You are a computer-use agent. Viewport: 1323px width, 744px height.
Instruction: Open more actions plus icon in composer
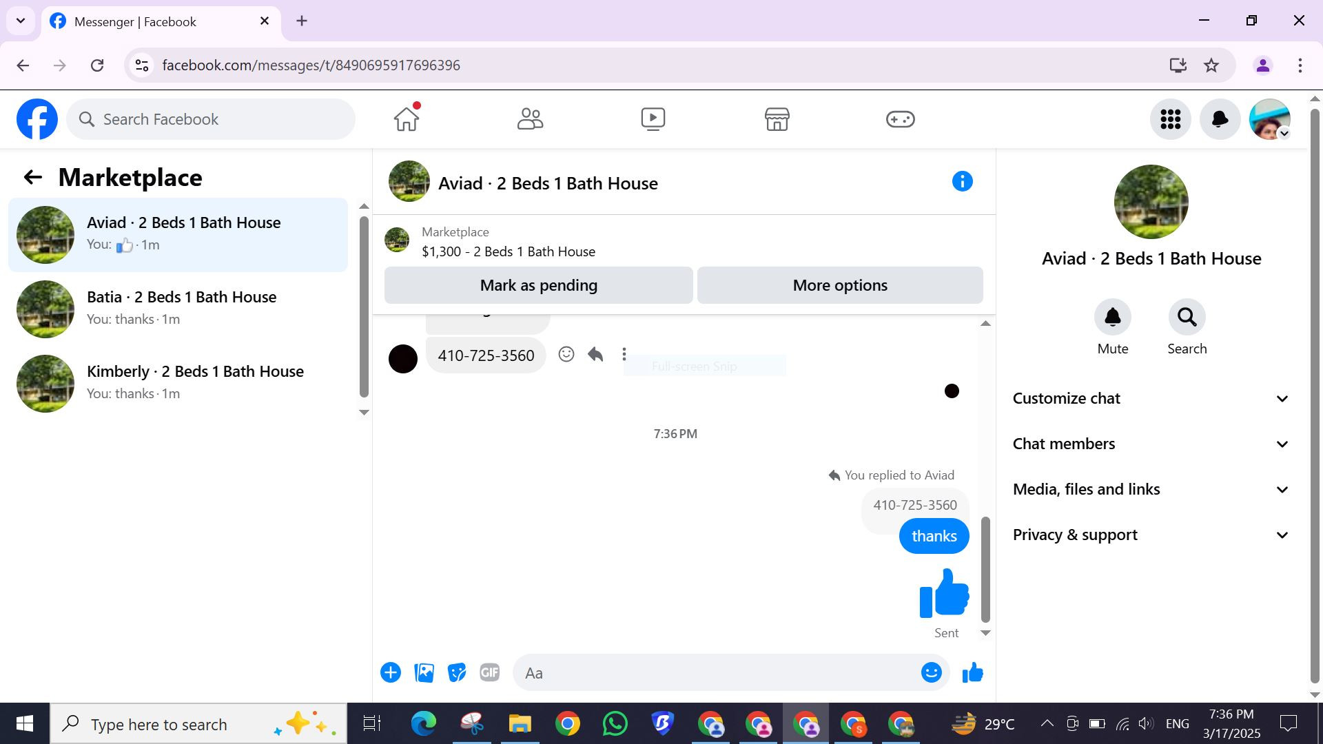391,672
